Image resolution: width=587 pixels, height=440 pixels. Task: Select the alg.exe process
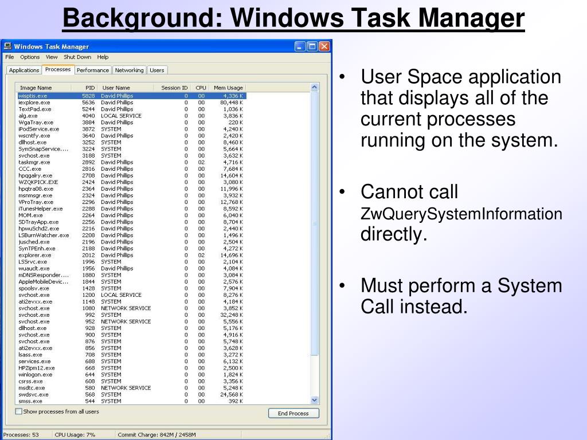pos(132,116)
